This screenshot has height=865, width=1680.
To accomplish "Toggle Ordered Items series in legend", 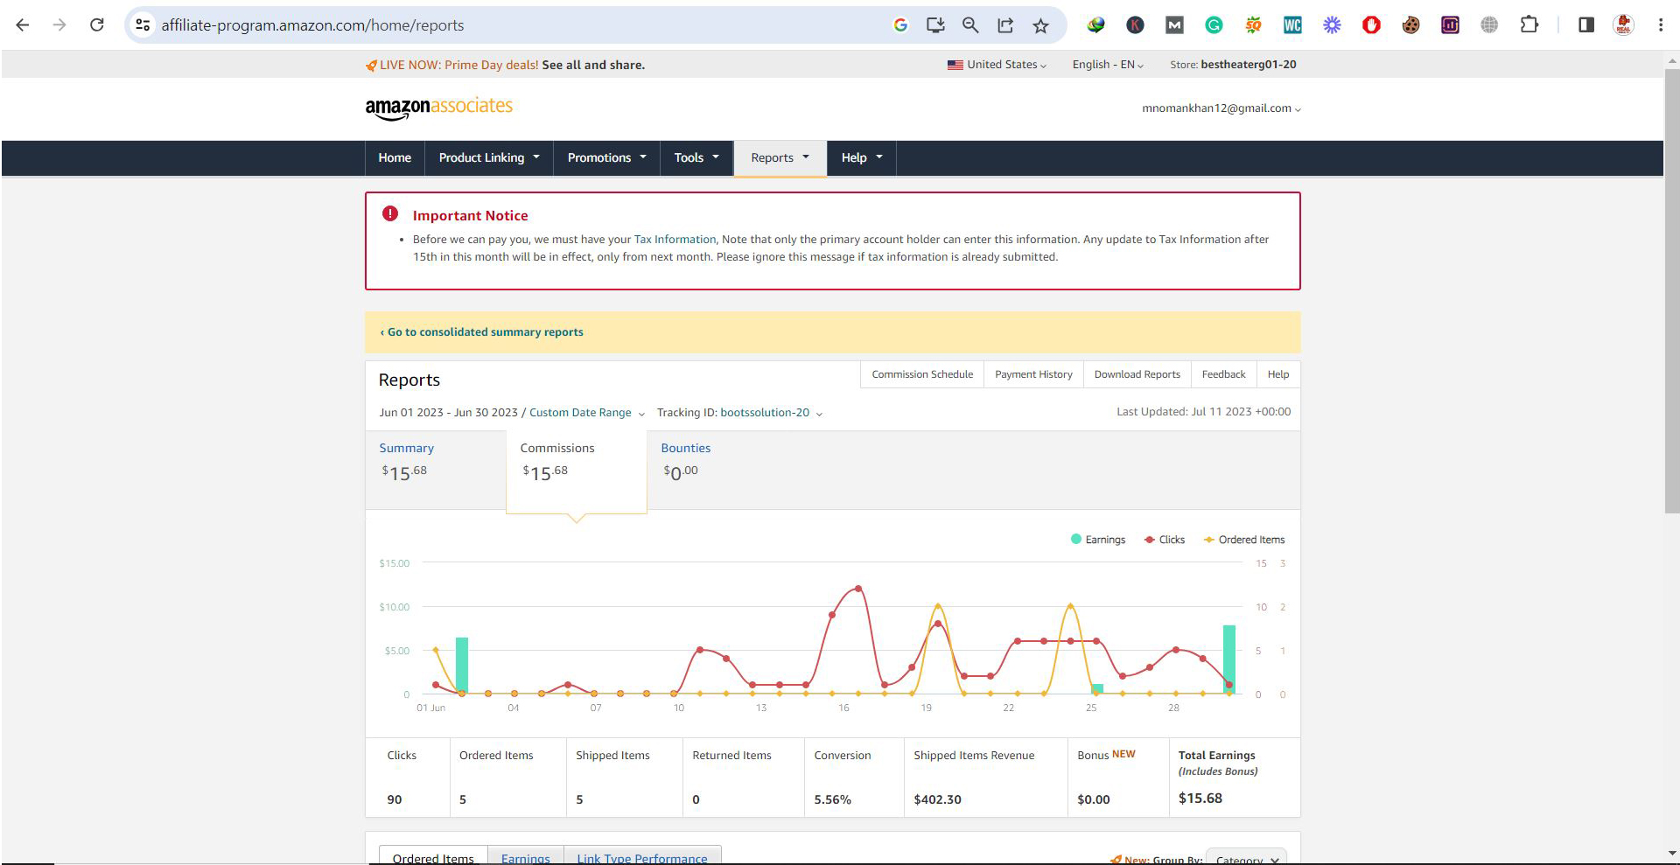I will 1244,540.
